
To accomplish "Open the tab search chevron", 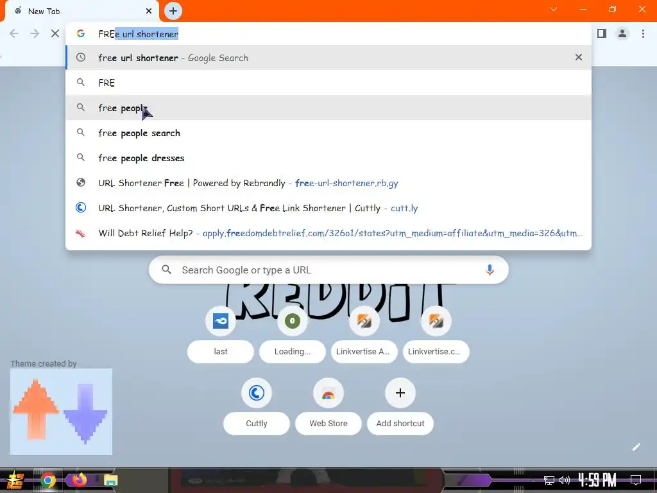I will point(554,9).
